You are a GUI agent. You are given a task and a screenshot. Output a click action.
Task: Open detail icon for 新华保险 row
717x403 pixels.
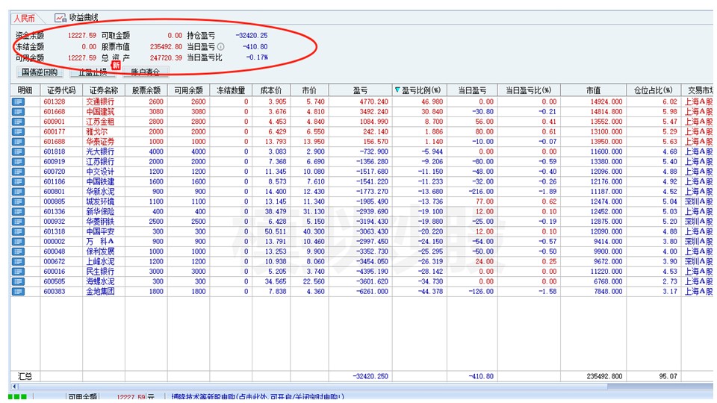(18, 211)
